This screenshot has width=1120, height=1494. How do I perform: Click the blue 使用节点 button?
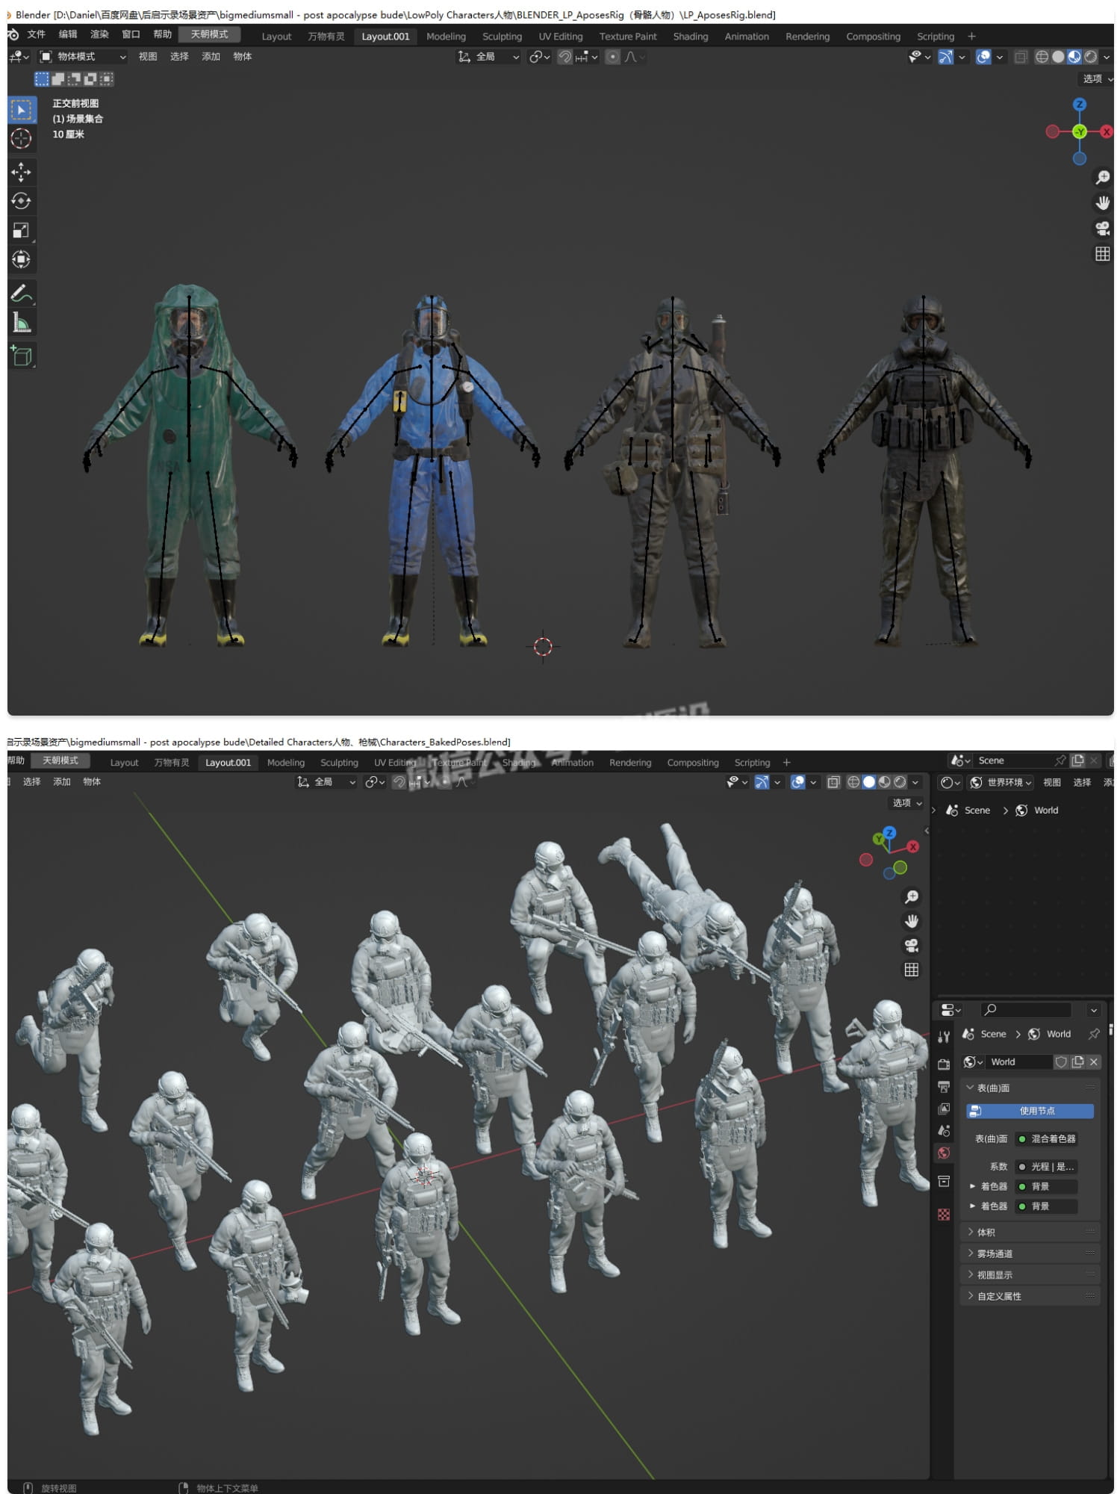(1030, 1111)
